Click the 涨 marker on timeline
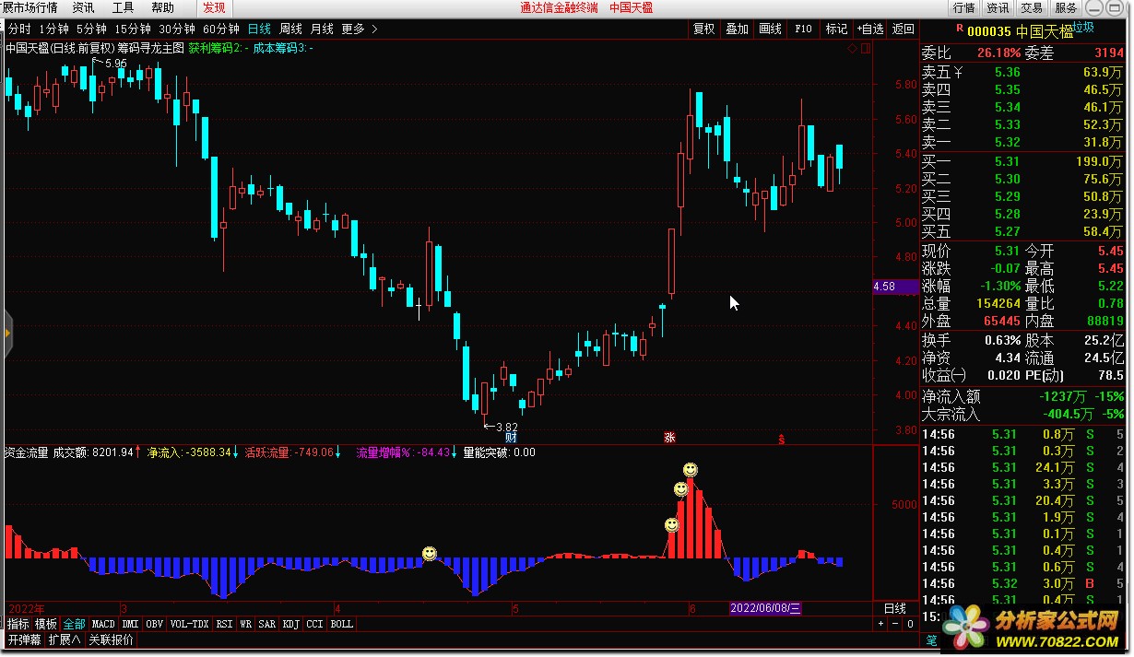Screen dimensions: 1134x657 pyautogui.click(x=669, y=438)
